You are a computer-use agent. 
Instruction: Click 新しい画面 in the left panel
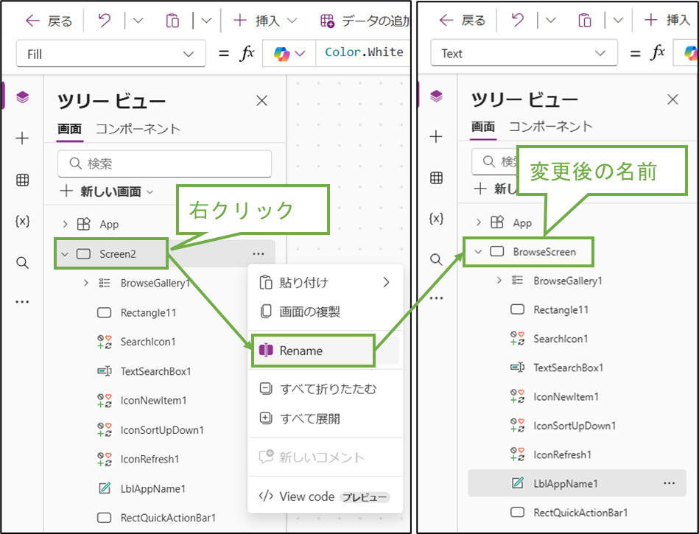click(107, 192)
